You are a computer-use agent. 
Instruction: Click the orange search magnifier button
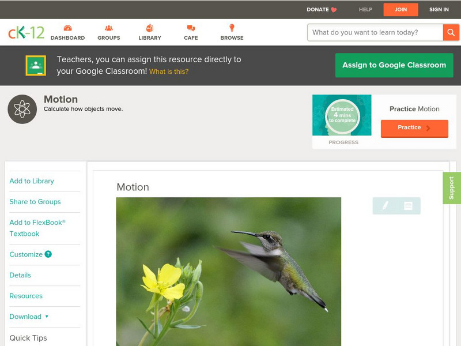pos(451,32)
